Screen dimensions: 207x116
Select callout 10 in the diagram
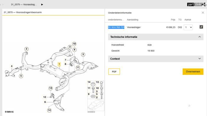74,44
